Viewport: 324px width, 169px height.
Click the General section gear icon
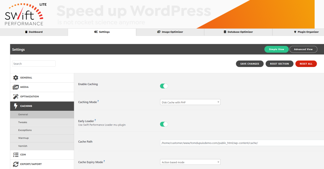[x=16, y=78]
